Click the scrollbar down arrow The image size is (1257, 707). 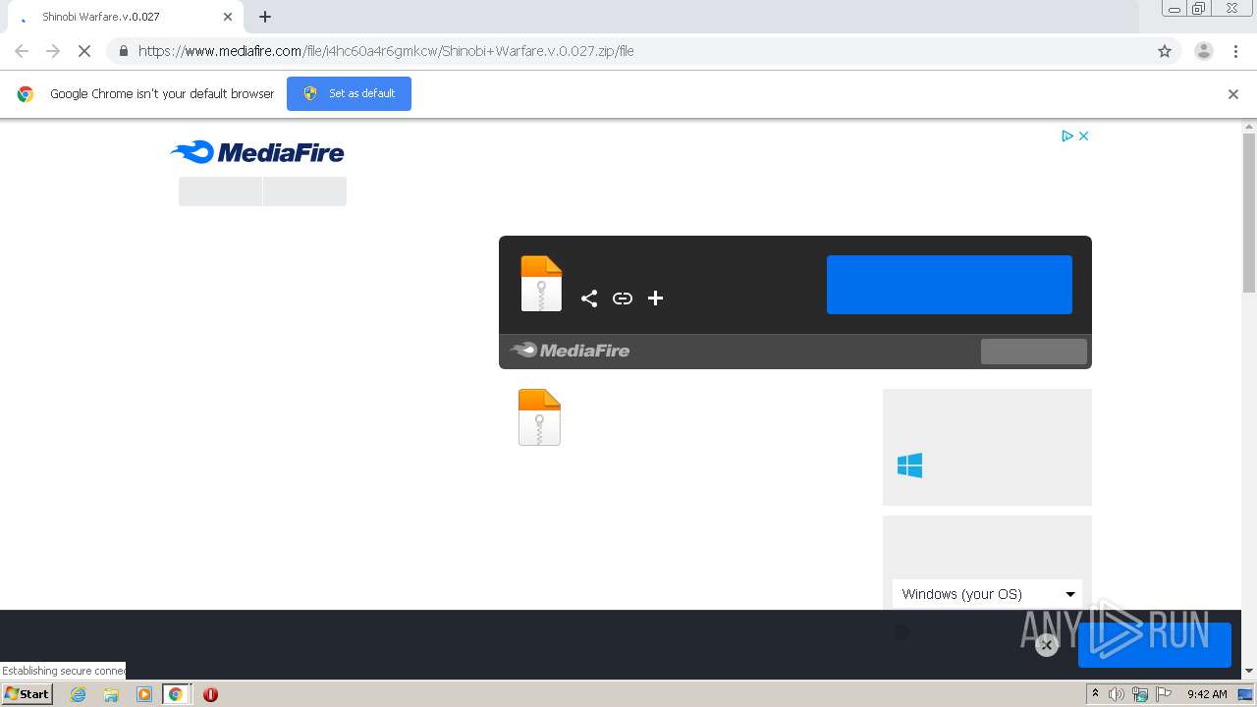(1249, 671)
